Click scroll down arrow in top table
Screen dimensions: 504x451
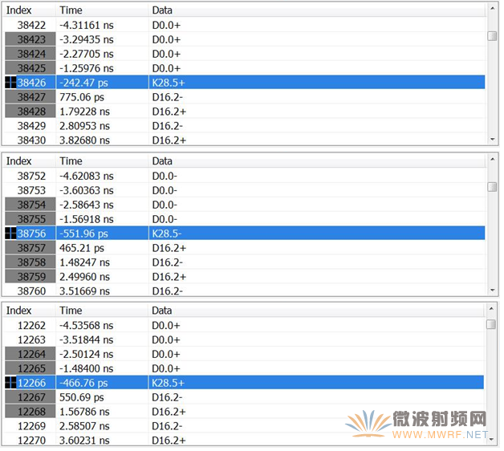tap(492, 139)
